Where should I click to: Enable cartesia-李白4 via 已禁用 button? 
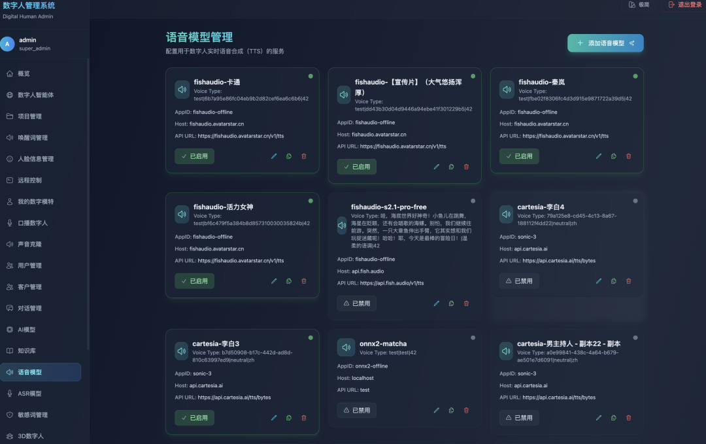[519, 281]
